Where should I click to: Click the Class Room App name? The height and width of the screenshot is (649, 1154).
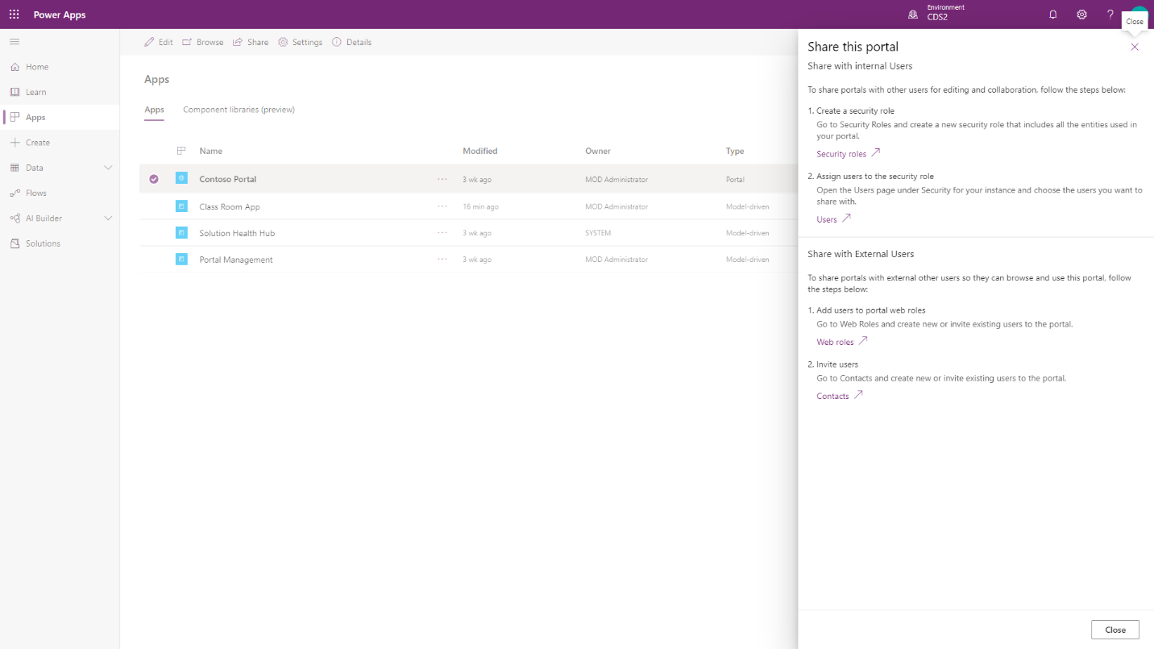pos(230,206)
